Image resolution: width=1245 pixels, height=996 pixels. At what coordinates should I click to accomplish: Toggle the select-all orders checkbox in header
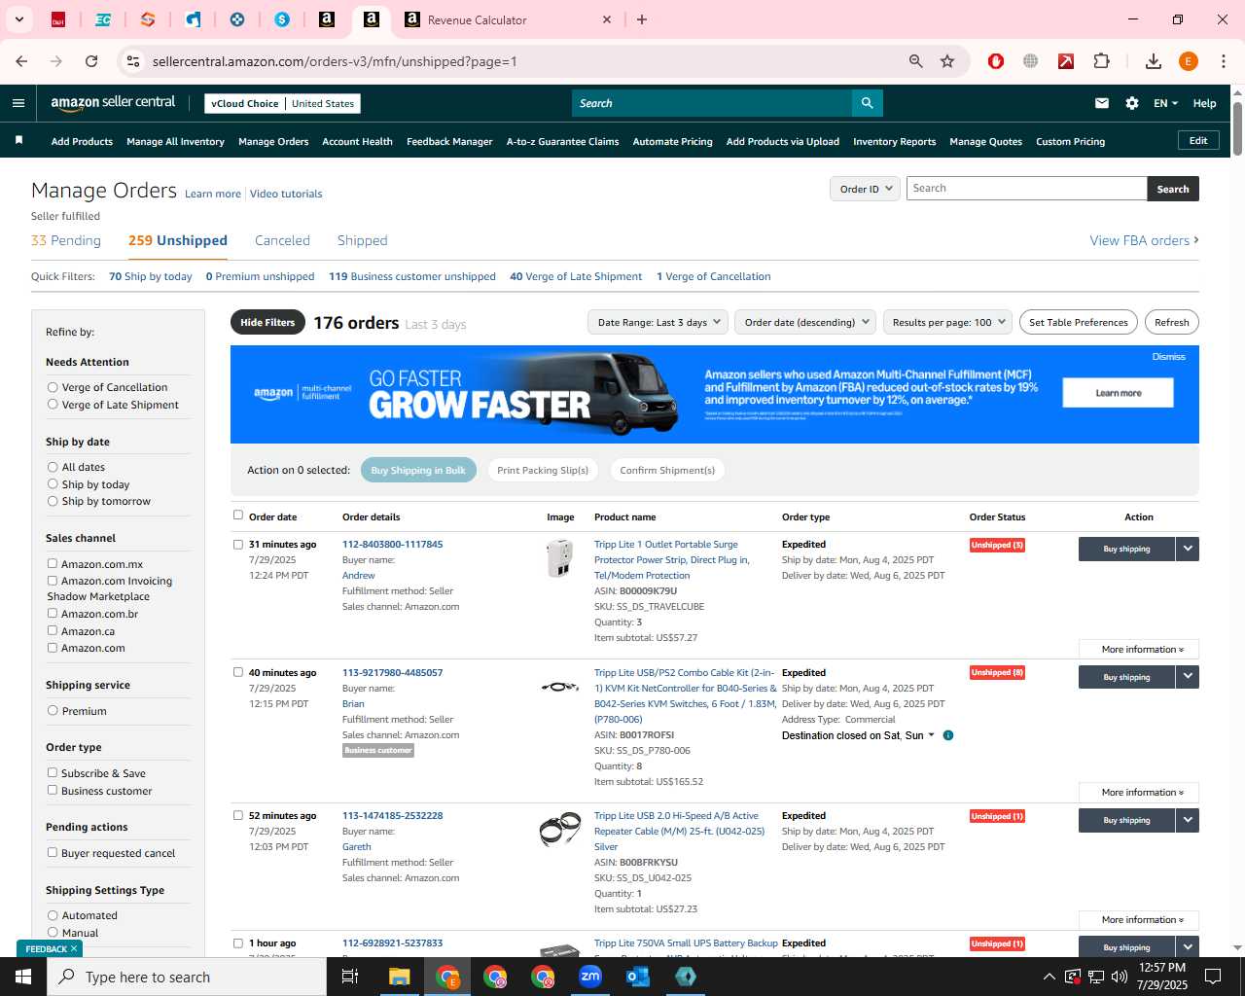(x=238, y=516)
